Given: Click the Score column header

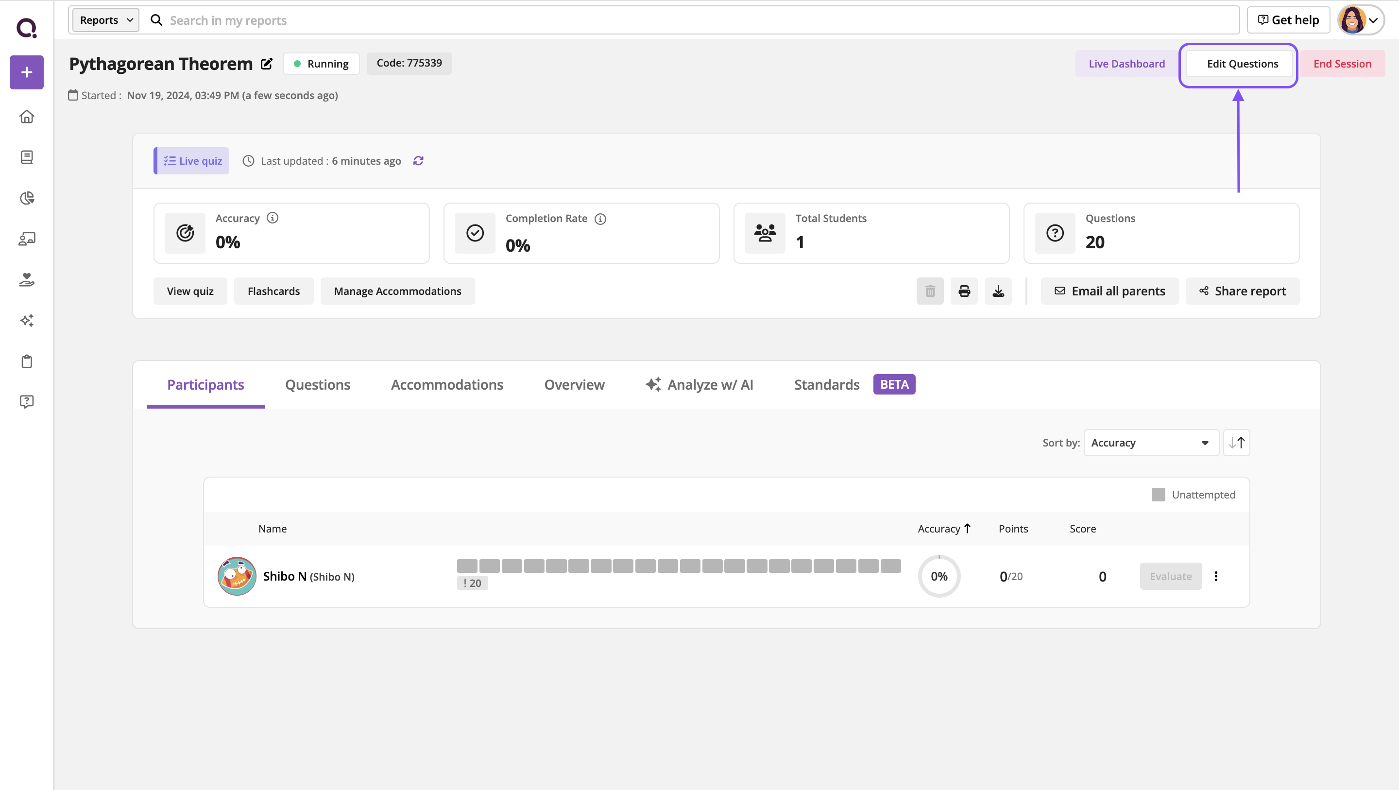Looking at the screenshot, I should [1083, 529].
